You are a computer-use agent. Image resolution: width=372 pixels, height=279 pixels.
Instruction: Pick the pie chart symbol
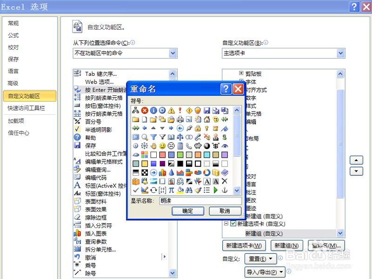click(198, 173)
